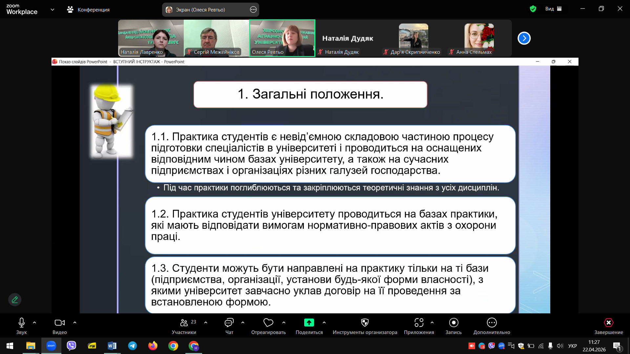Open Host tools shield icon
Screen dimensions: 630x354
coord(365,323)
